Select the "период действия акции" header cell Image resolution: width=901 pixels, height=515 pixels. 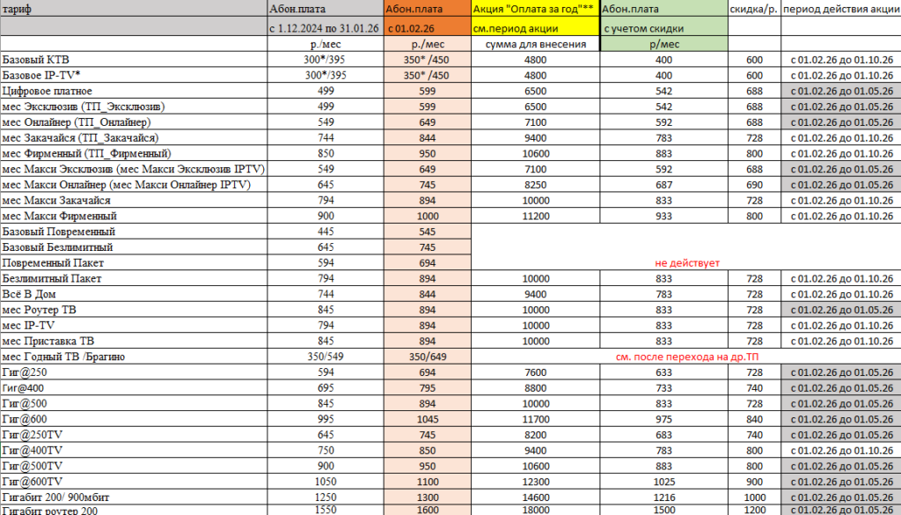point(840,9)
